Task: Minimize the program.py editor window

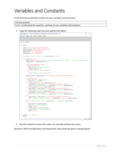Action: [x=82, y=34]
